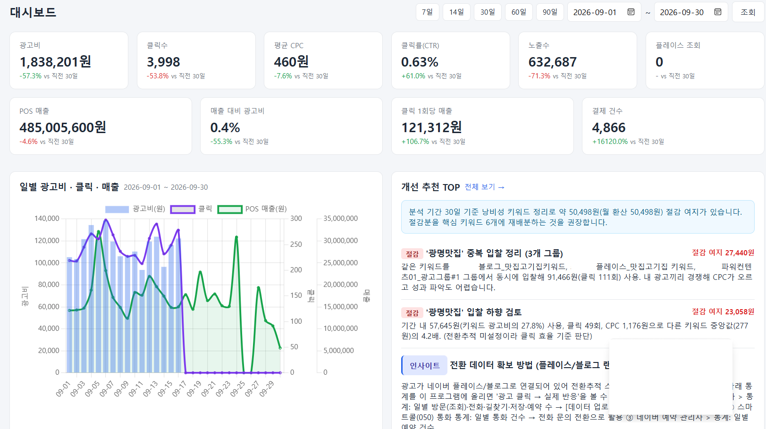Click the 노출수 value 632,687
Screen dimensions: 766x429
click(552, 62)
